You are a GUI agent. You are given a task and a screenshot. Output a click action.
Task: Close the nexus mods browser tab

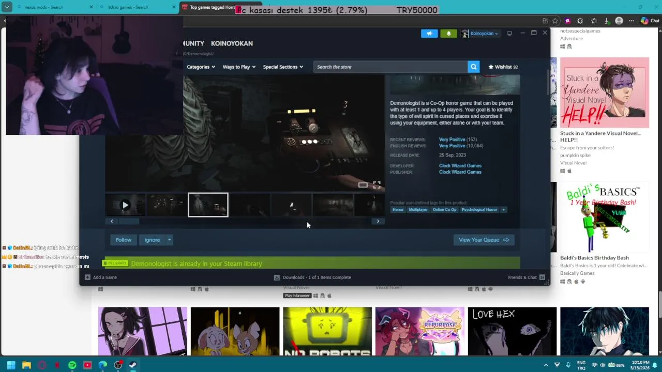[x=92, y=7]
